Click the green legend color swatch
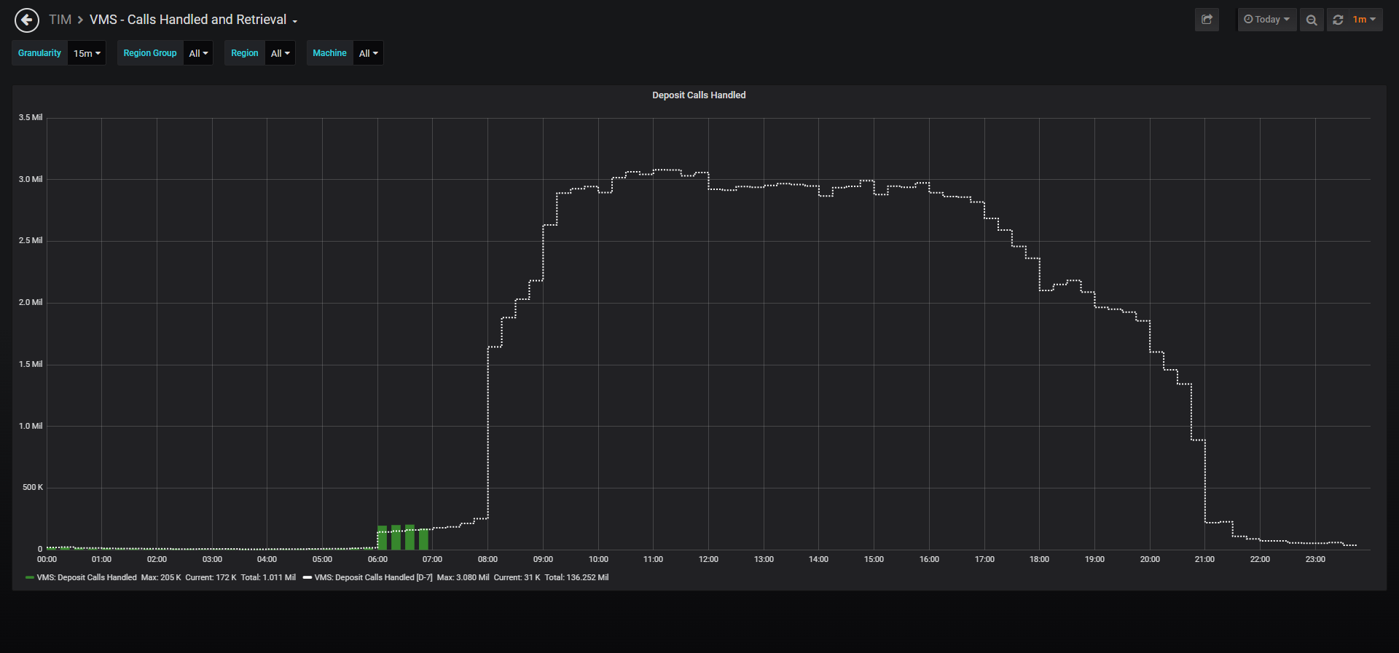The image size is (1399, 653). point(30,577)
